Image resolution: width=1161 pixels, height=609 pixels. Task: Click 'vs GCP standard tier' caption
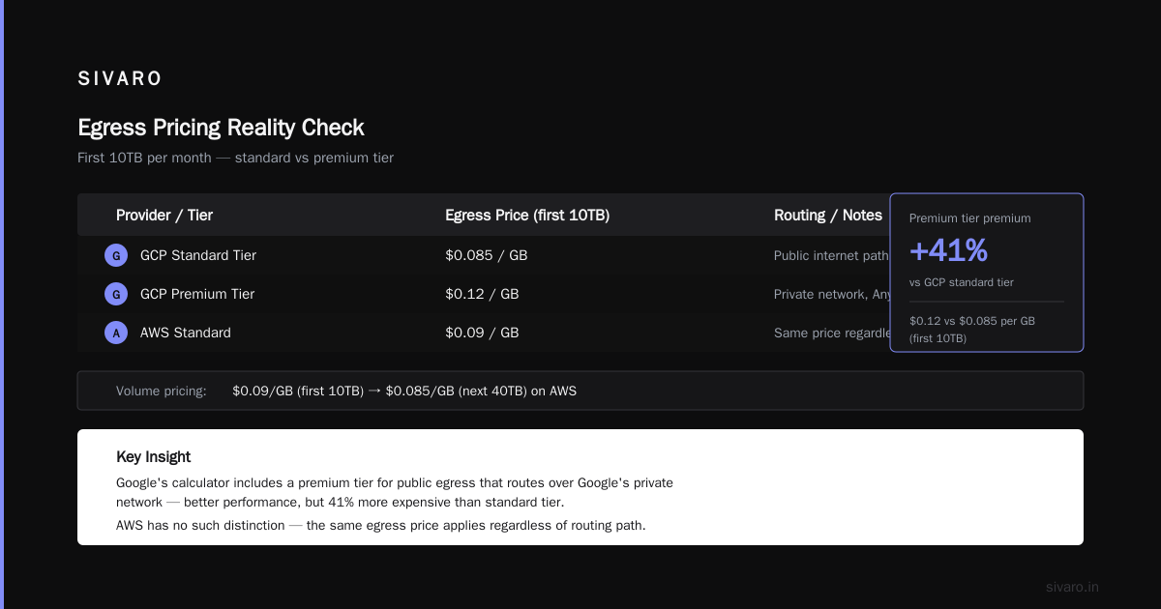[x=962, y=282]
